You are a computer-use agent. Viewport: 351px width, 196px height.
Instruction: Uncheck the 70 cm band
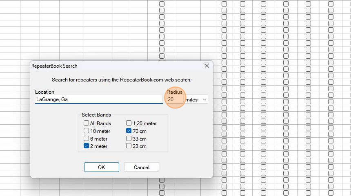tap(129, 131)
